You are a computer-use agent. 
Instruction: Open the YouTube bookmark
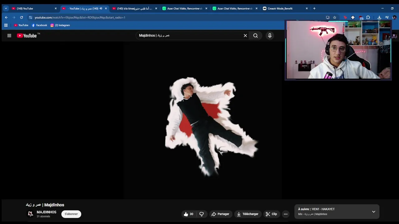point(21,25)
